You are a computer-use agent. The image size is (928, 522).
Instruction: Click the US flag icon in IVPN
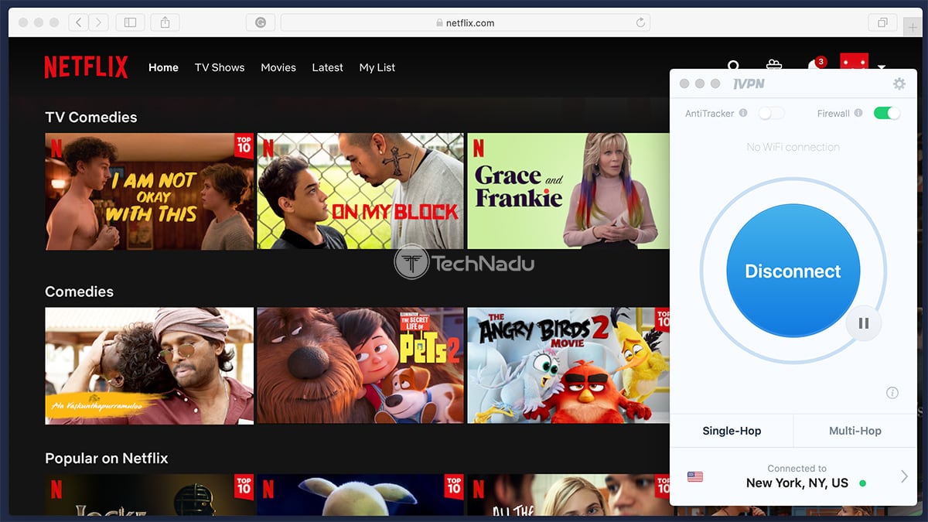[x=695, y=476]
